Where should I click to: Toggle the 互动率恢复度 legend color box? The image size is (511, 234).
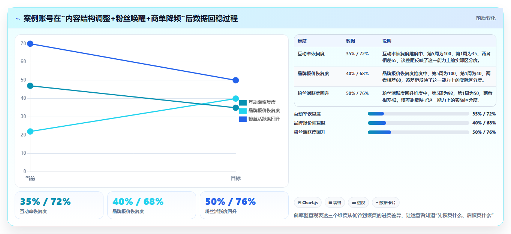[243, 102]
